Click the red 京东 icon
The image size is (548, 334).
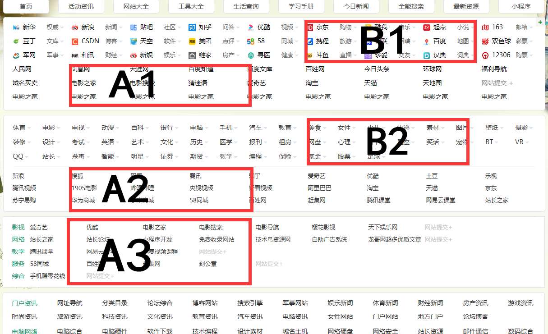tap(310, 27)
